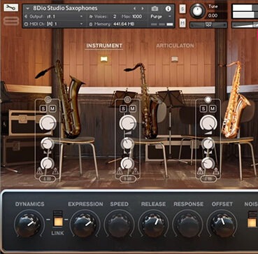The height and width of the screenshot is (254, 258).
Task: Click the Tune value 0.00 field
Action: click(x=213, y=15)
